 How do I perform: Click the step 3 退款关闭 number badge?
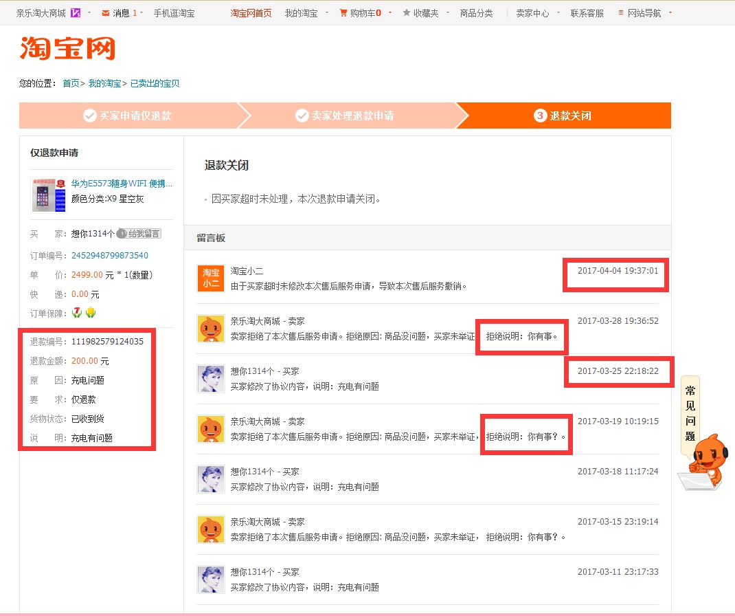(540, 115)
